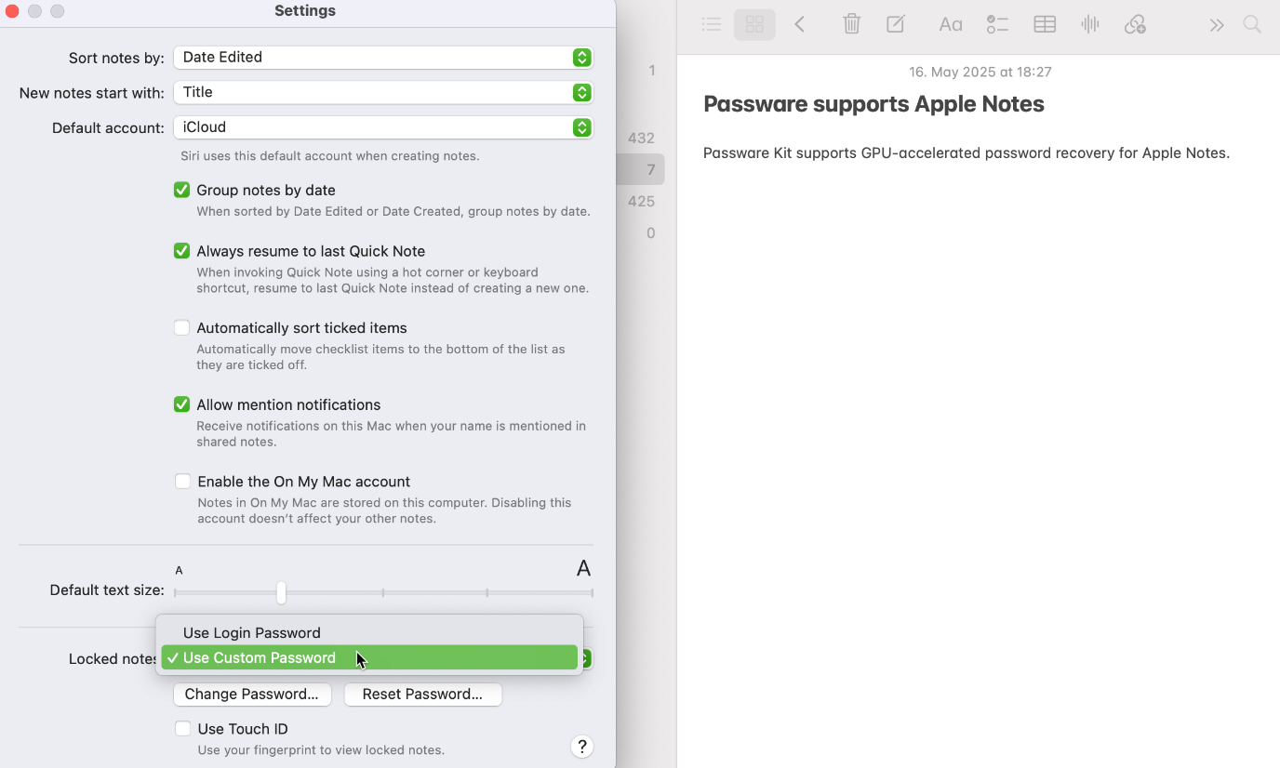Switch to gallery view in Notes toolbar
This screenshot has height=768, width=1280.
click(x=754, y=25)
